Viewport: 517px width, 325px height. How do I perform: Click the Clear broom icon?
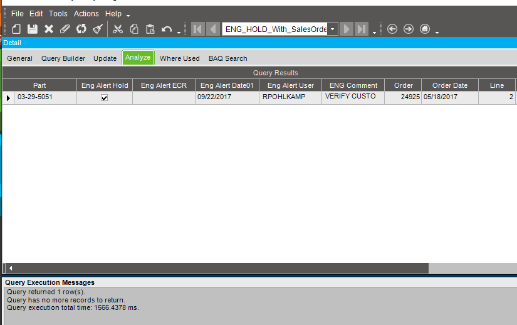98,29
